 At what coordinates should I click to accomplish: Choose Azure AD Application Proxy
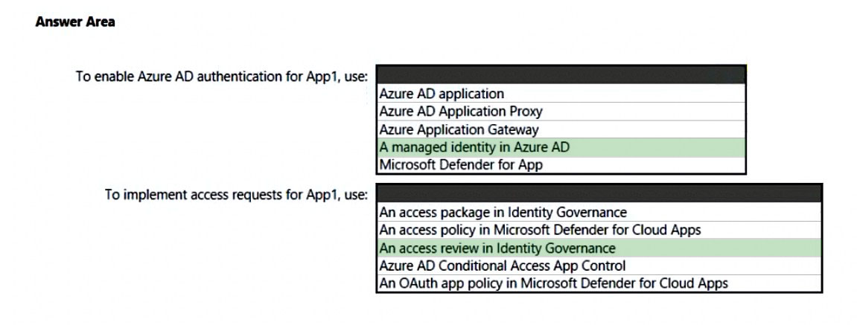[561, 112]
